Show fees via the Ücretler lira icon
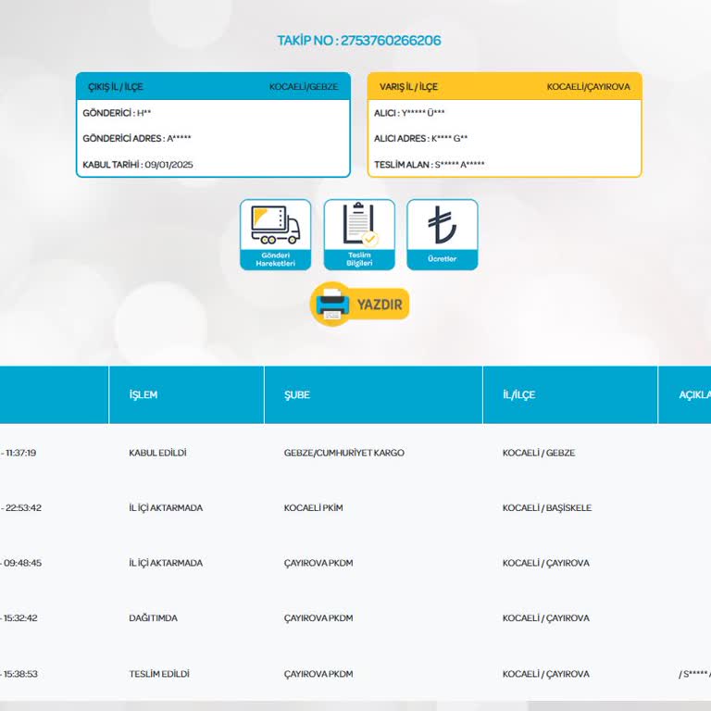The width and height of the screenshot is (711, 711). [x=442, y=225]
